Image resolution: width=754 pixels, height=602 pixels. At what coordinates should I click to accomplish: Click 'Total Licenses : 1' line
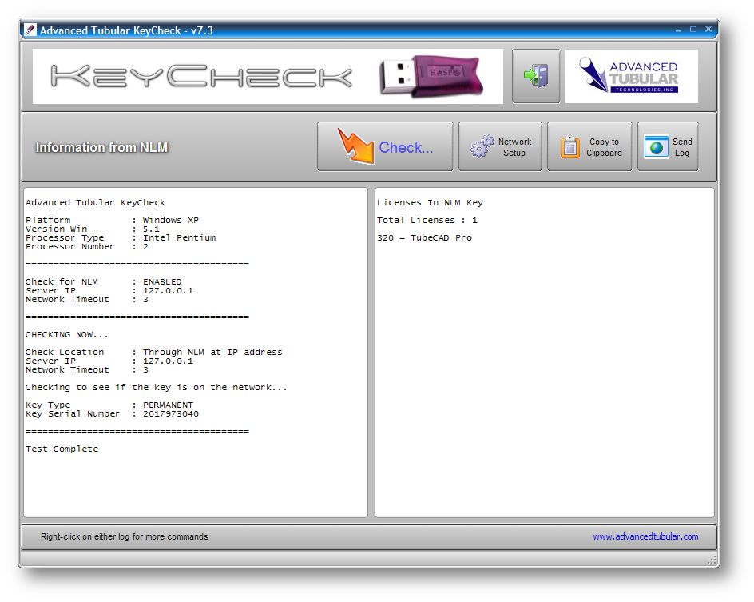click(x=427, y=221)
